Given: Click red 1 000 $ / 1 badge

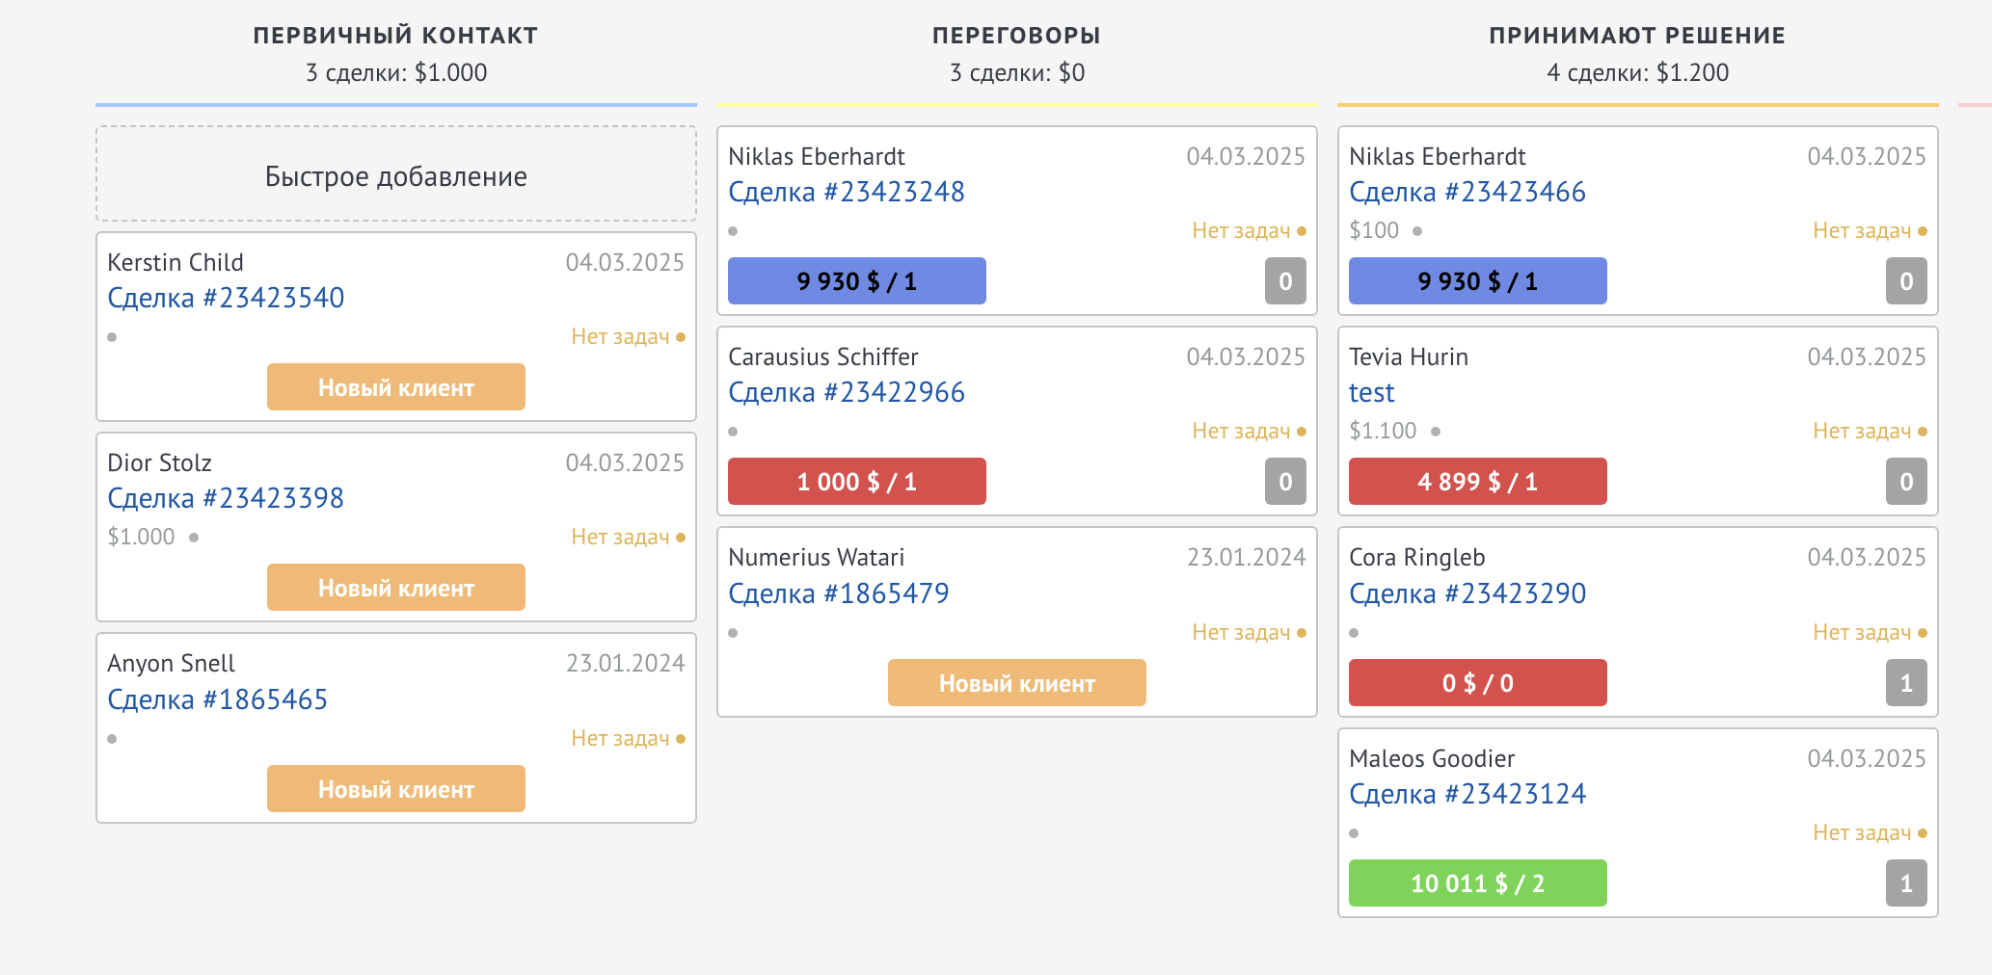Looking at the screenshot, I should [856, 482].
